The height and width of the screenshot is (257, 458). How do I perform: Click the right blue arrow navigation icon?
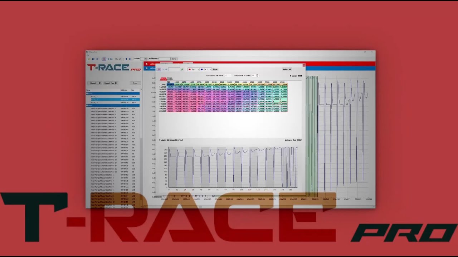pos(130,59)
